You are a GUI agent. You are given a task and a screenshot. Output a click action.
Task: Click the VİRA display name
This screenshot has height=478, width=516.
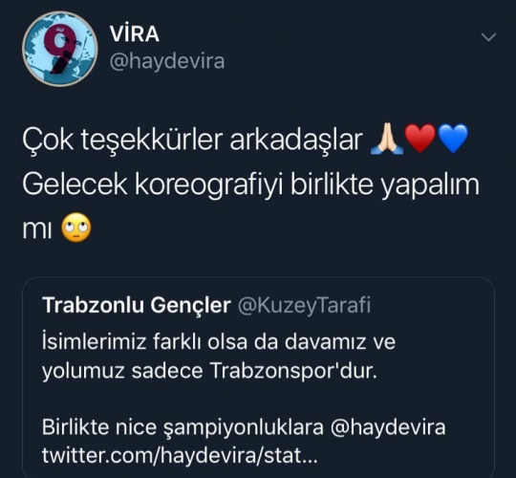[135, 33]
